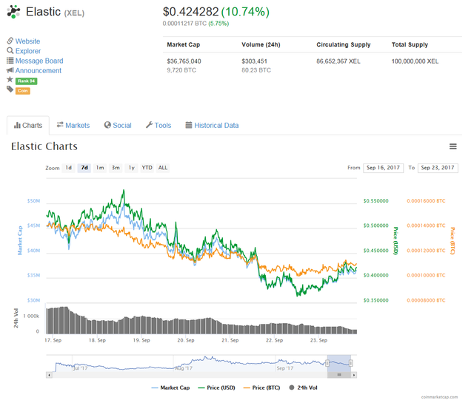This screenshot has height=400, width=474.
Task: Click the Rank 94 badge
Action: click(x=27, y=81)
